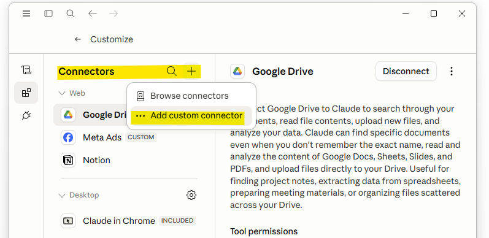Open the hamburger menu

(x=26, y=13)
